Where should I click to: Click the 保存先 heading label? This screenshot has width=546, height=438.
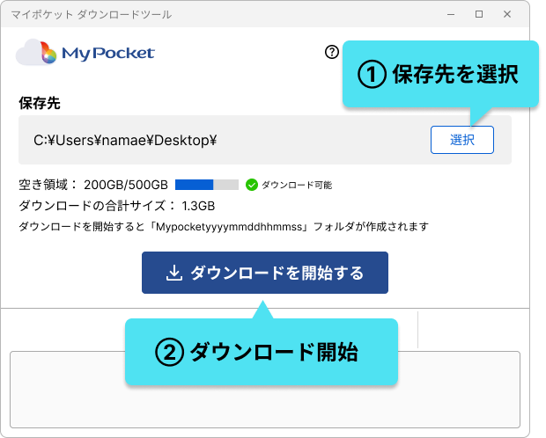[x=40, y=103]
